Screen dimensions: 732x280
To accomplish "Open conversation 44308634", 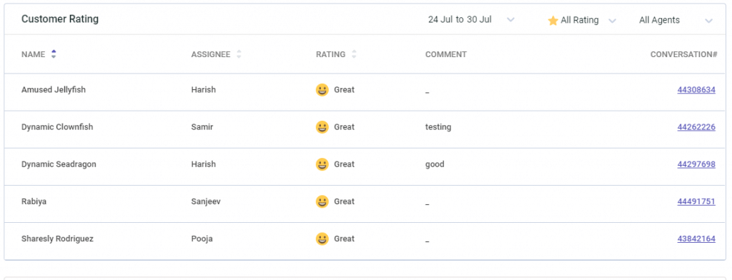I will click(x=696, y=89).
